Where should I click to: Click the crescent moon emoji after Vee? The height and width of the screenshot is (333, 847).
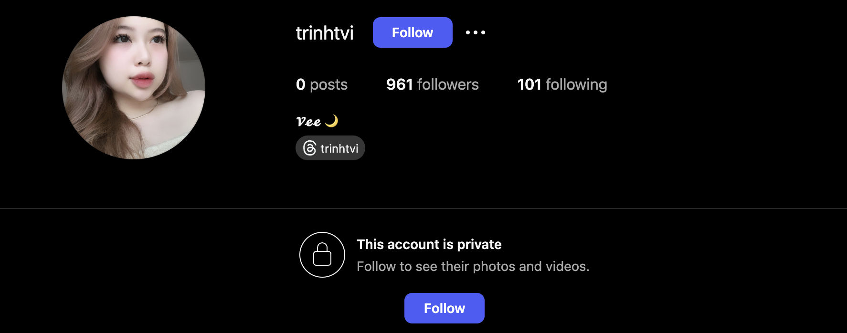[x=331, y=121]
